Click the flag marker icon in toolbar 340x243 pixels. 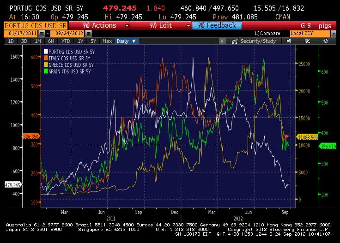point(289,41)
